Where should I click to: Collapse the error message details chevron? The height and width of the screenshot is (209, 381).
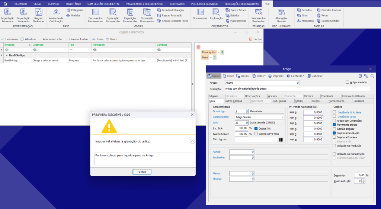click(x=192, y=141)
